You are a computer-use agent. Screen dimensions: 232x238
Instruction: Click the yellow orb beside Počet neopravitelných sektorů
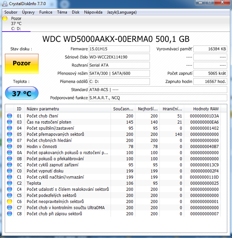tap(9, 201)
